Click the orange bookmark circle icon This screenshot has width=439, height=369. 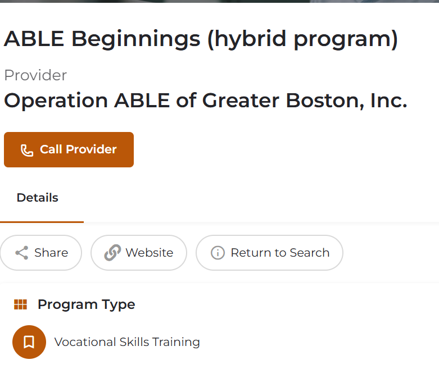coord(29,342)
